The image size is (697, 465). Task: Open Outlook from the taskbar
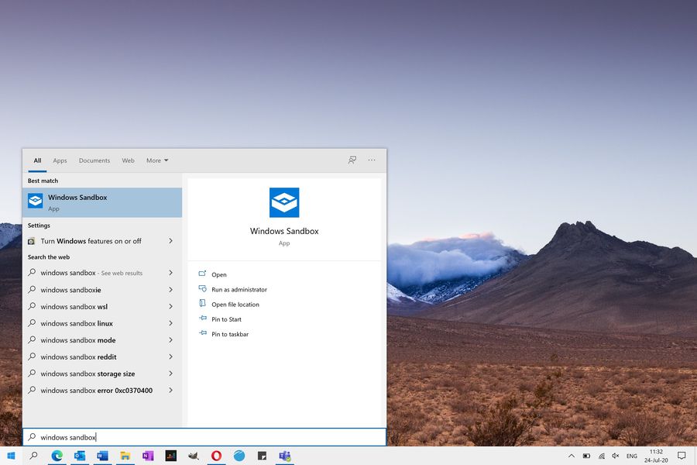click(x=80, y=456)
